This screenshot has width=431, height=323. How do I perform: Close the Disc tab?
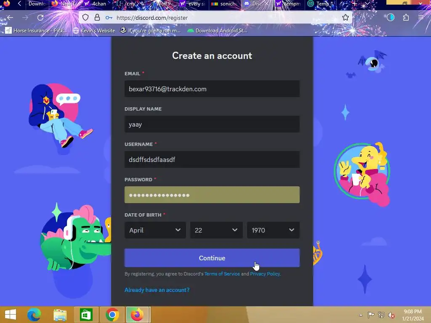pyautogui.click(x=266, y=4)
